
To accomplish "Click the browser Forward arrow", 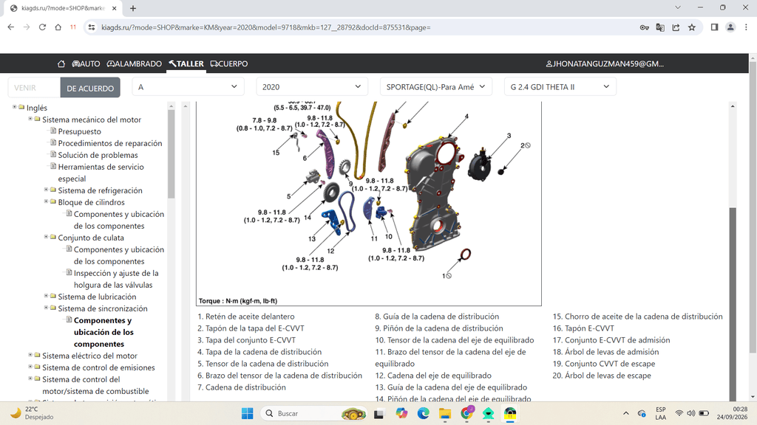I will point(27,27).
